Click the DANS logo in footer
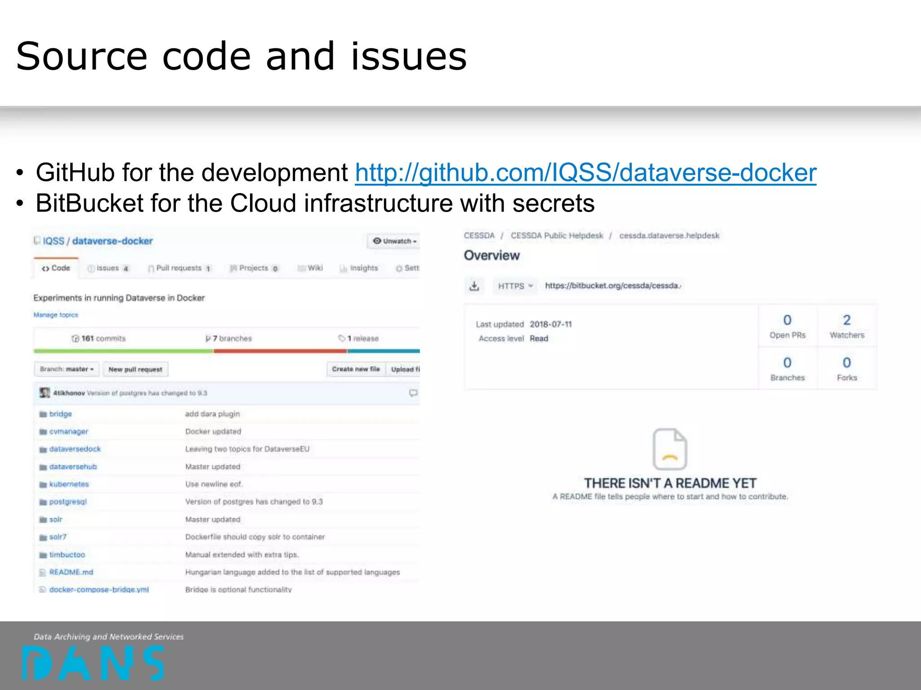Image resolution: width=921 pixels, height=690 pixels. point(93,663)
